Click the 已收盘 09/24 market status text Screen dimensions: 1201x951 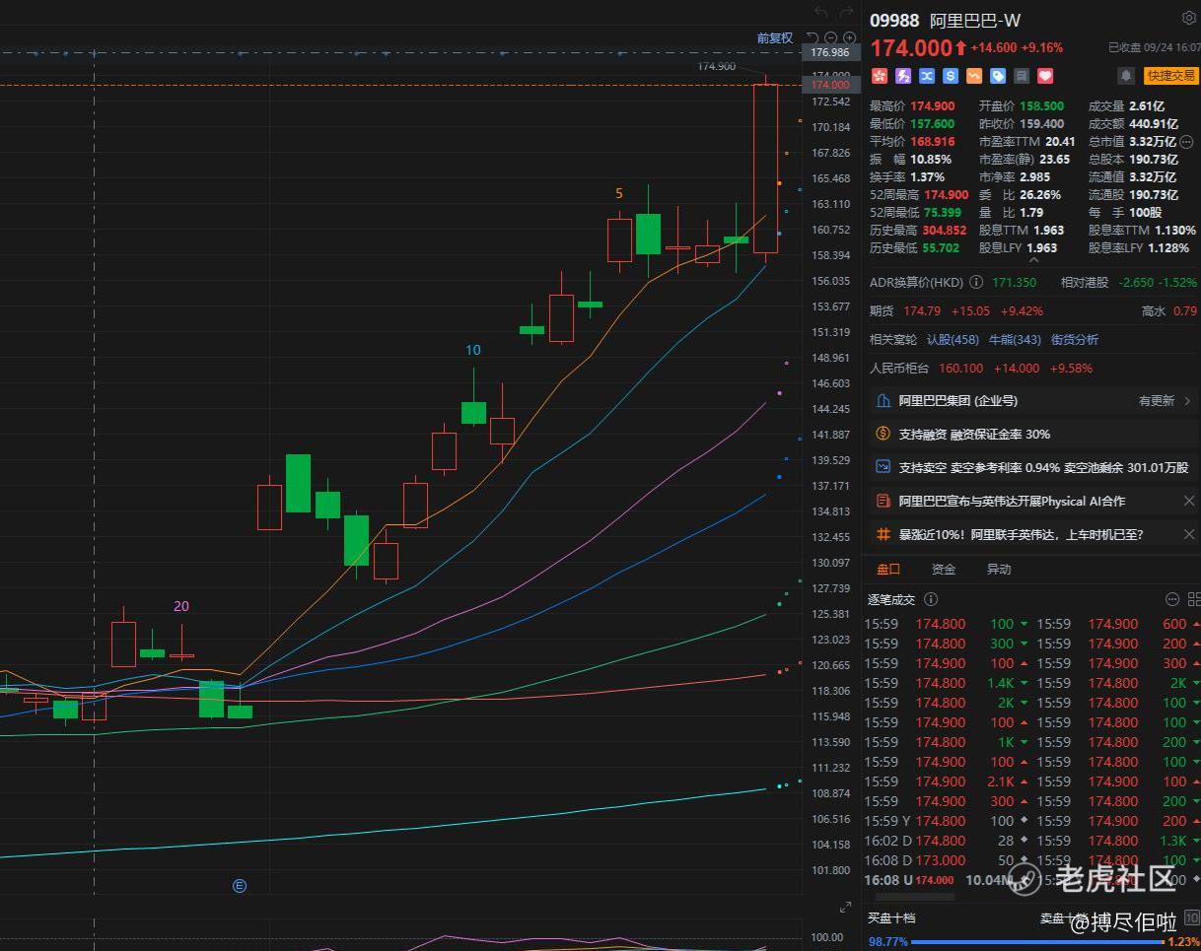(1152, 46)
